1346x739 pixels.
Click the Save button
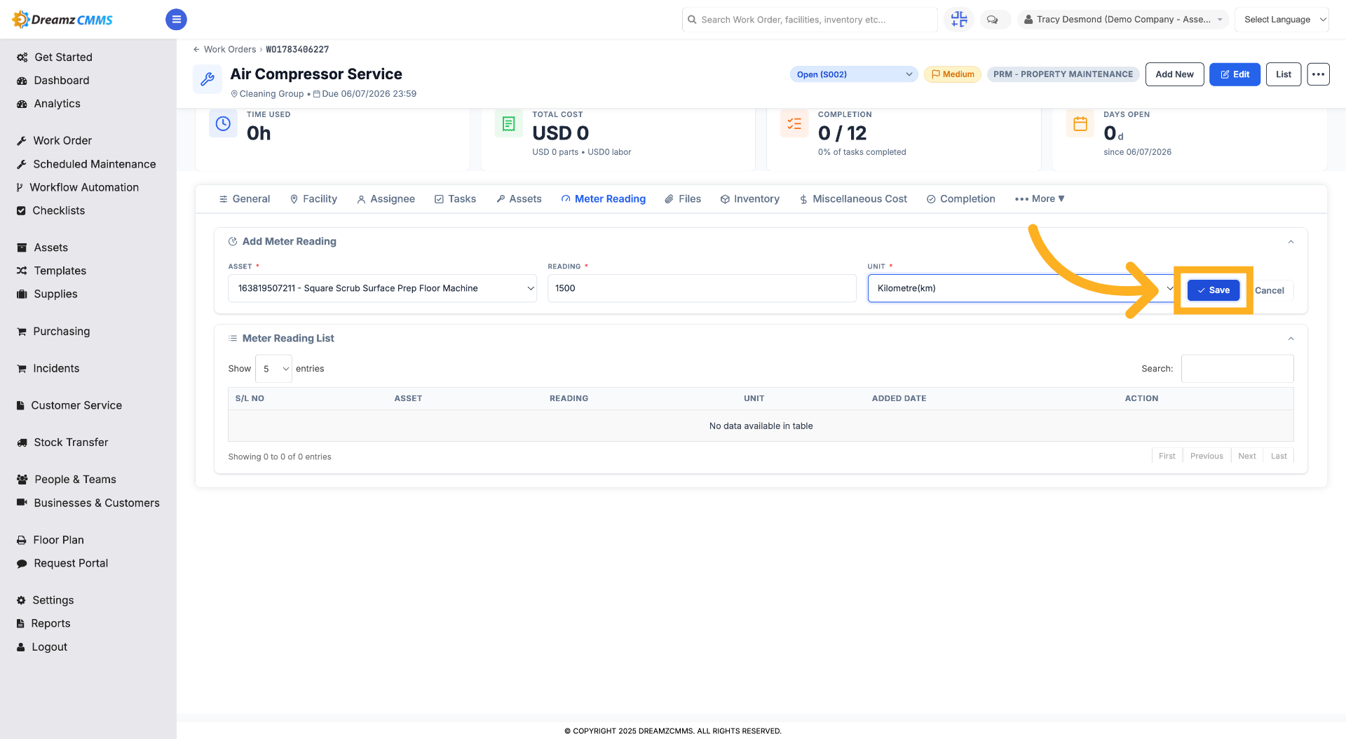[x=1214, y=290]
